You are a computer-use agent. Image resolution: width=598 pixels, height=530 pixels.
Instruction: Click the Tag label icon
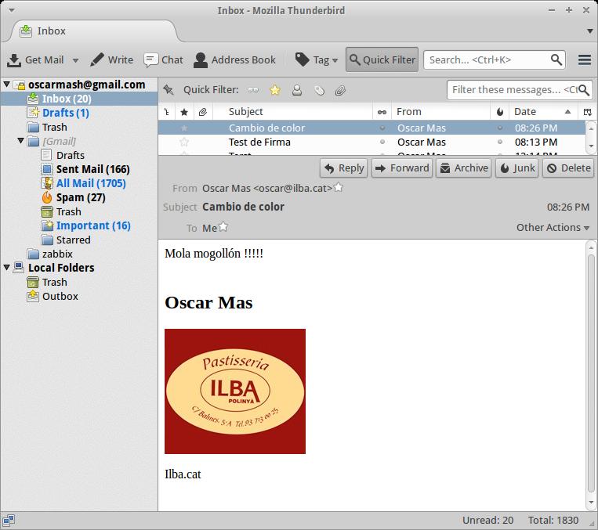tap(302, 59)
